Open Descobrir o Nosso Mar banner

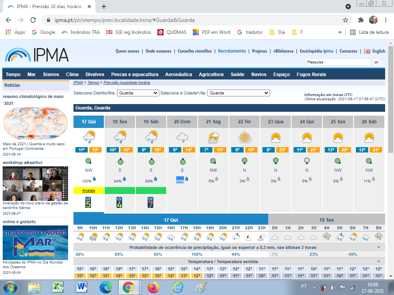35,243
